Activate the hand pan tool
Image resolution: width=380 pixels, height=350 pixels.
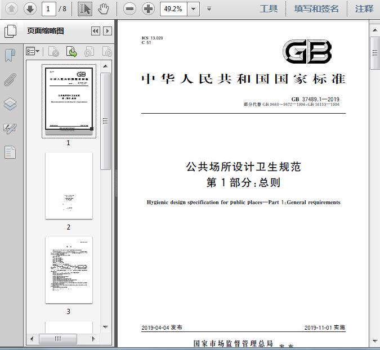pyautogui.click(x=104, y=9)
